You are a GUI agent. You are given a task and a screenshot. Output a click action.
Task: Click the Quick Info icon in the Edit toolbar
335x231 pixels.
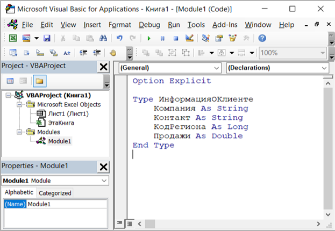(40, 53)
